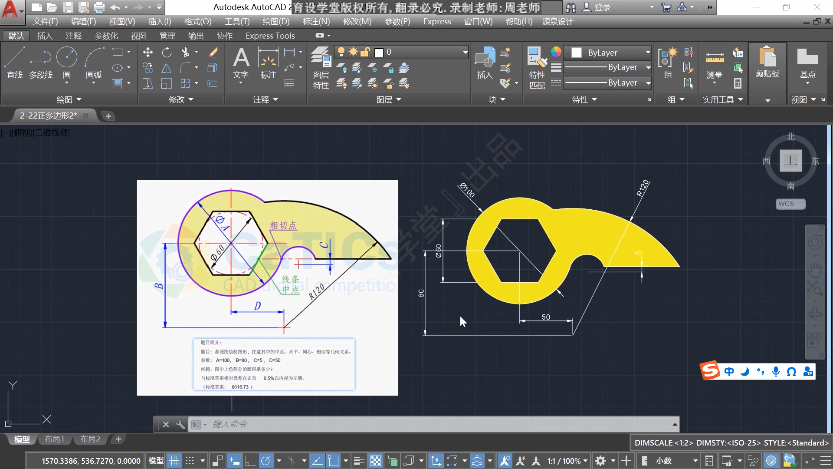Screen dimensions: 833x469
Task: Click the Trim tool icon
Action: coord(186,53)
